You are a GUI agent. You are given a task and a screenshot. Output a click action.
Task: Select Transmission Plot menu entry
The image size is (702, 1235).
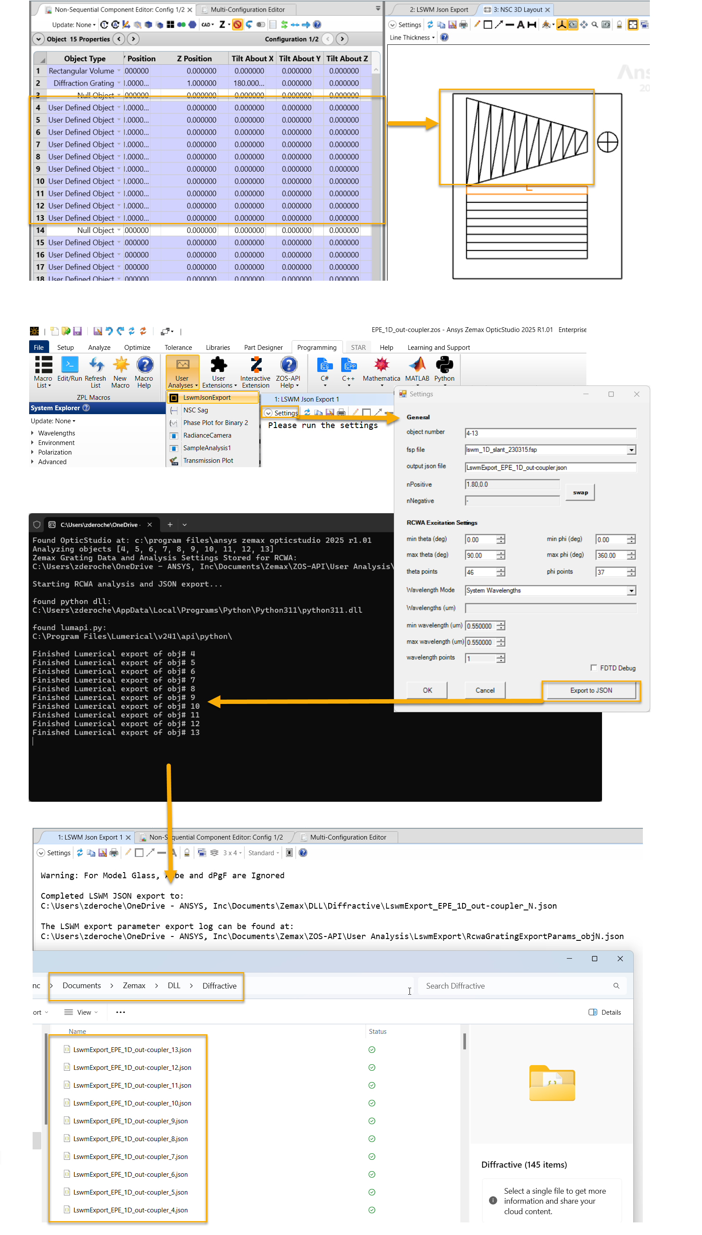(213, 460)
